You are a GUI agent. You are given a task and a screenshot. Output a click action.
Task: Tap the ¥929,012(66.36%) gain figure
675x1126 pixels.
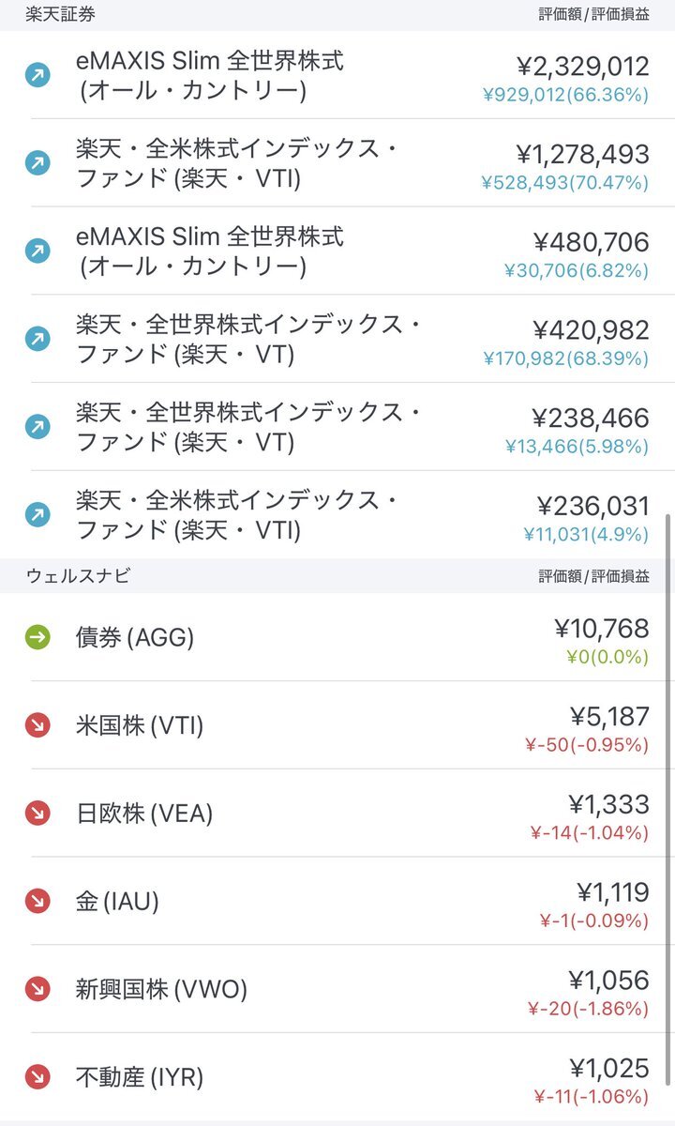[565, 95]
